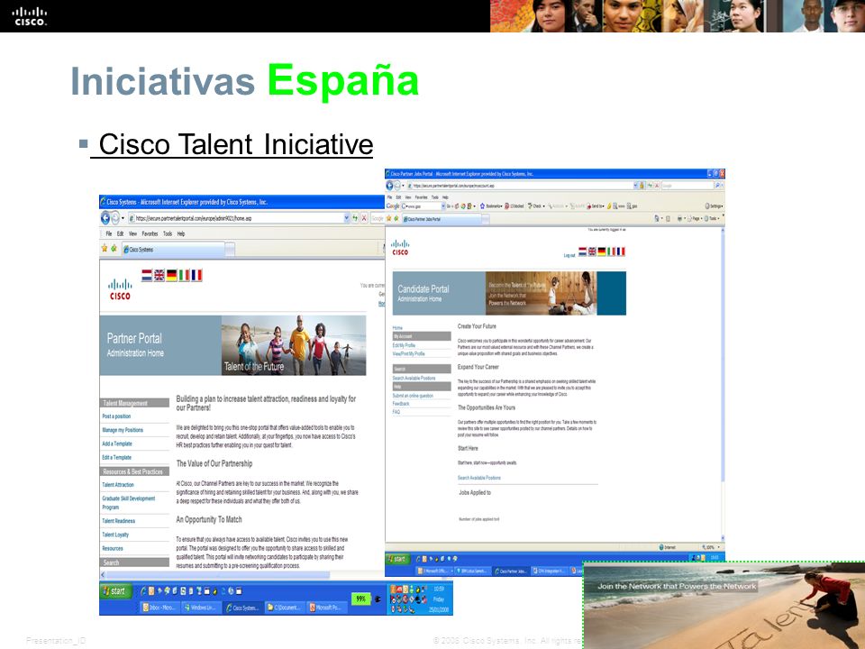Open View menu in Cisco Systems window
This screenshot has width=865, height=649.
point(132,234)
